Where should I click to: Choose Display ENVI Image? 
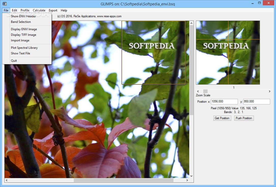[27, 29]
